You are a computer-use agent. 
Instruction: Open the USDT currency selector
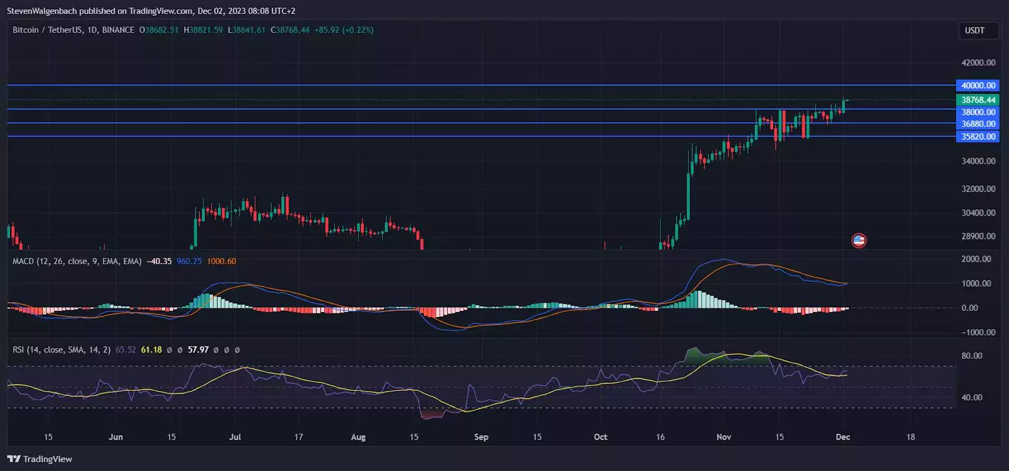pos(974,30)
